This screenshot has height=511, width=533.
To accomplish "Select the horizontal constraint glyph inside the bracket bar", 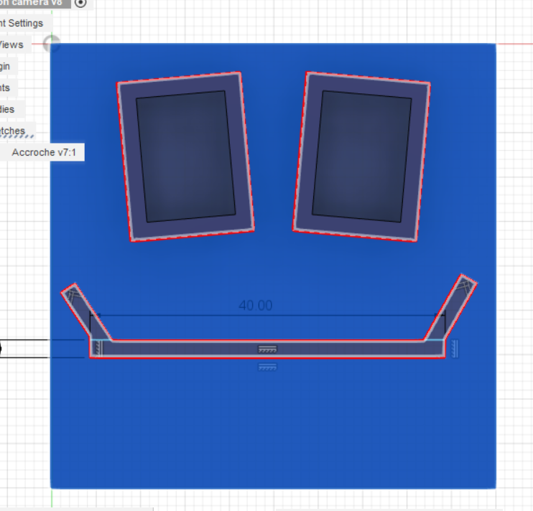I will point(267,349).
